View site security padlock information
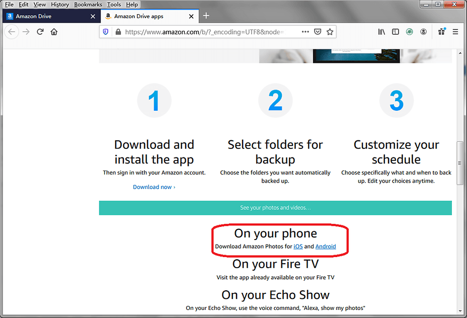Viewport: 467px width, 318px height. tap(118, 32)
